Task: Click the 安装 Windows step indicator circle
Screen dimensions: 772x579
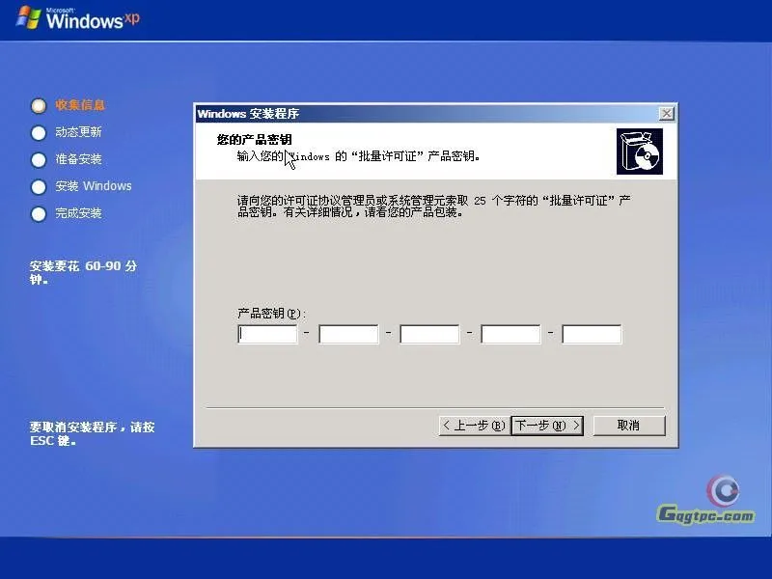Action: 39,186
